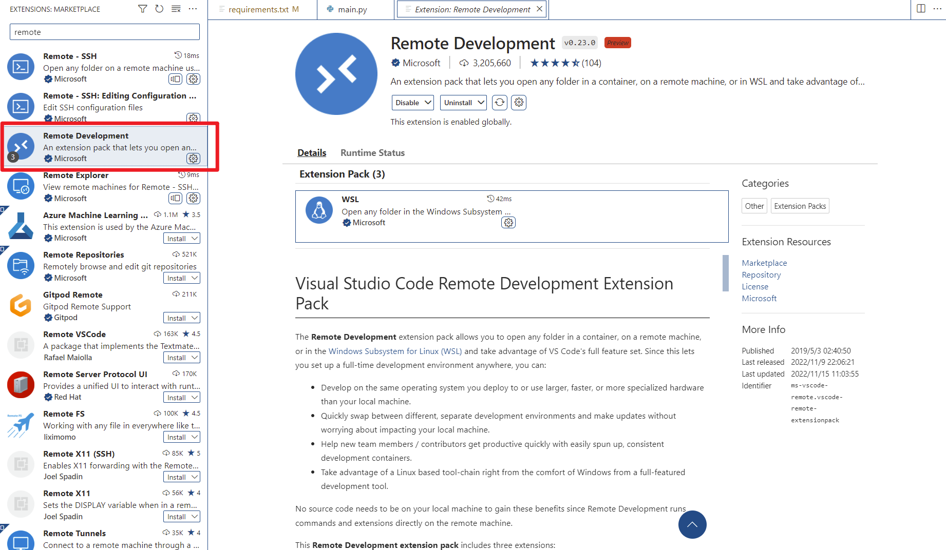Open Install dropdown for Remote VSCode

pyautogui.click(x=195, y=358)
